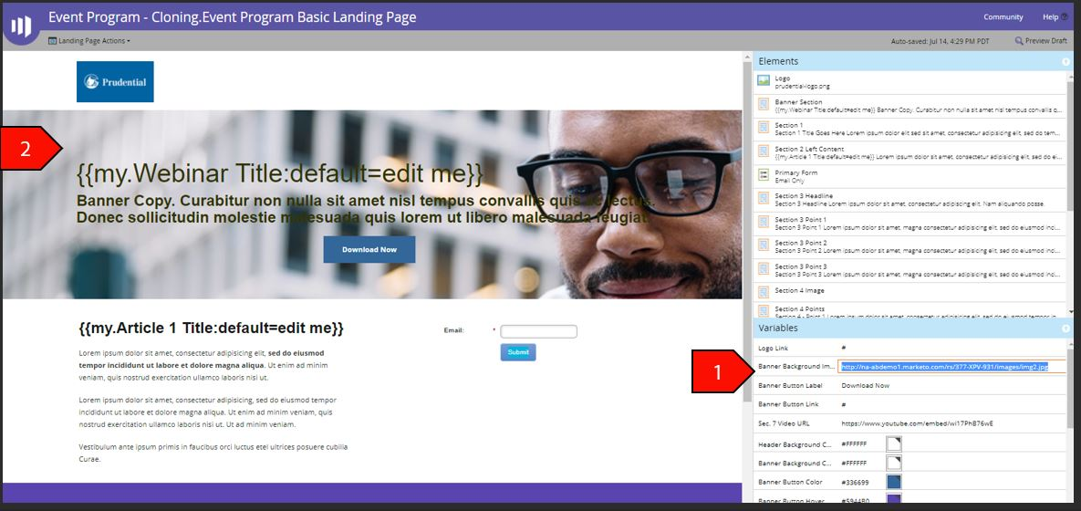This screenshot has height=511, width=1081.
Task: Click the Banner Background Image URL field
Action: point(952,367)
